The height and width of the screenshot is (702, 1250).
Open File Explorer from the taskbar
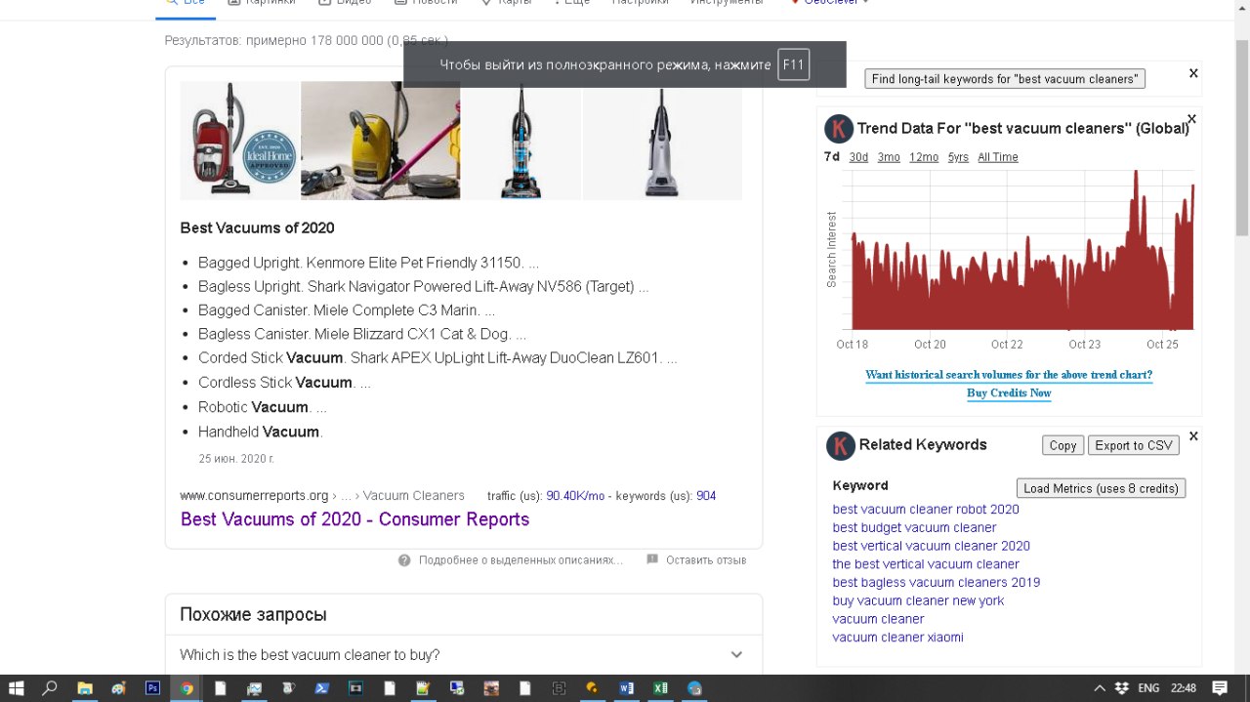pyautogui.click(x=85, y=688)
